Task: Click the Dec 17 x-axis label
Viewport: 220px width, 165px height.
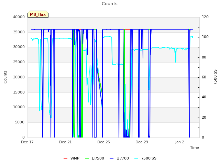Action: click(x=27, y=142)
